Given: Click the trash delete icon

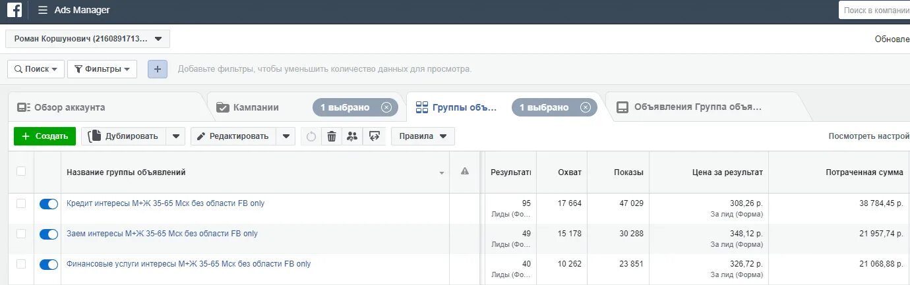Looking at the screenshot, I should (x=332, y=136).
